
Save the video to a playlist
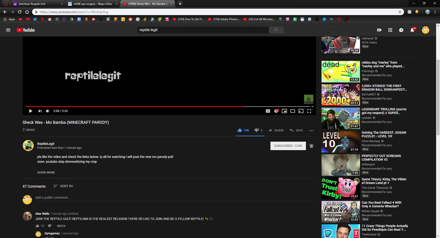tap(296, 130)
